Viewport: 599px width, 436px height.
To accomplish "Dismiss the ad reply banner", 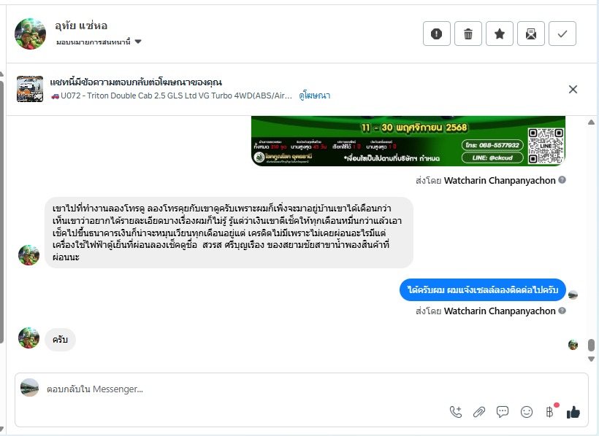I will [573, 89].
